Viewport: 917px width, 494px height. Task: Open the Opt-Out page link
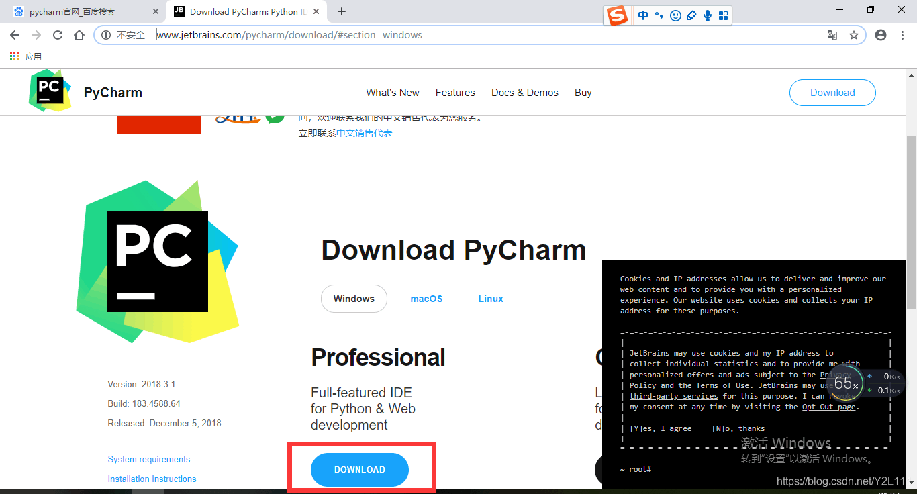[x=829, y=407]
